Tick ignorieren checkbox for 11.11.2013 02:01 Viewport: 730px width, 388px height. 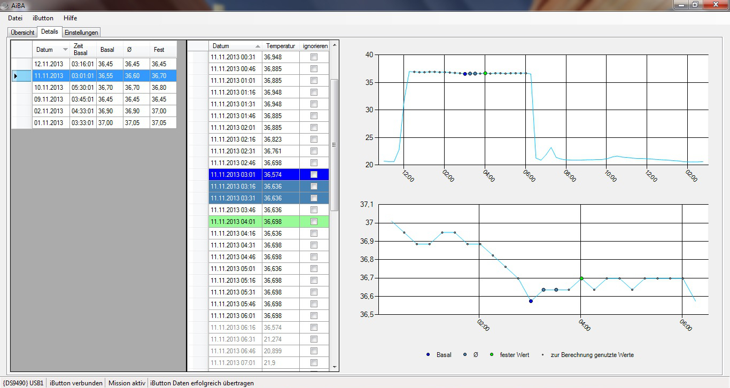point(314,128)
